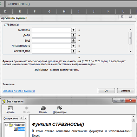Click the range selector icon for ЗАРПЛАТА
Image resolution: width=137 pixels, height=137 pixels.
[74, 30]
